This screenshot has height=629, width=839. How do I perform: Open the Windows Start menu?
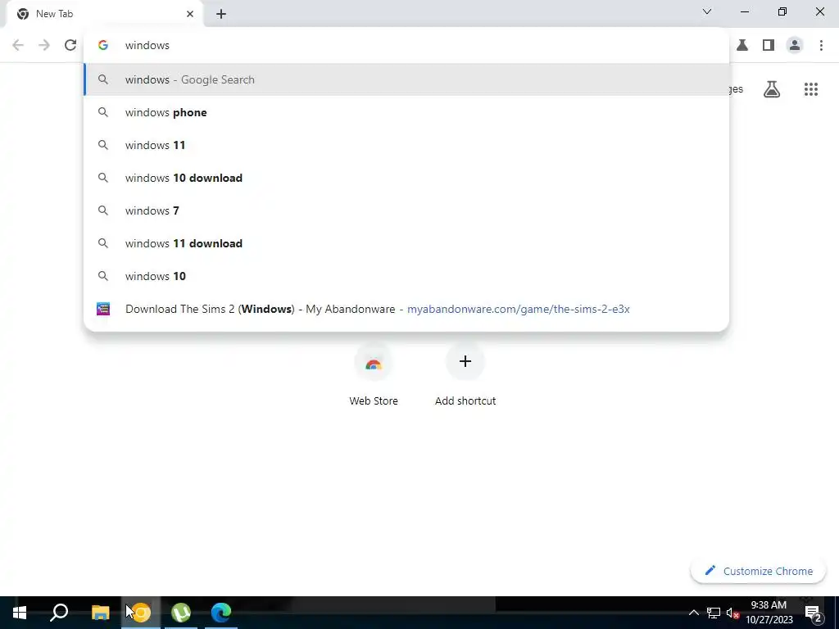[20, 613]
